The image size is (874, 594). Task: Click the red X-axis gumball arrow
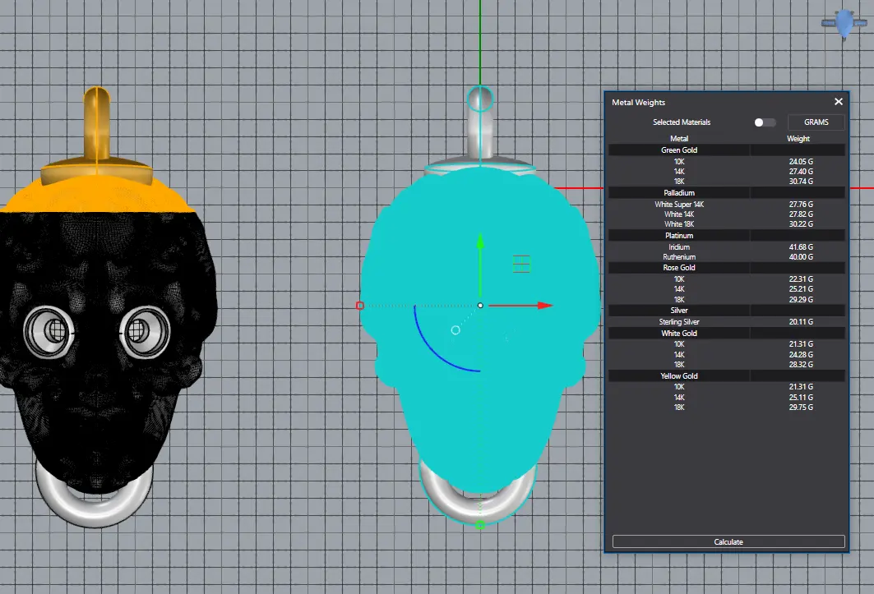543,306
